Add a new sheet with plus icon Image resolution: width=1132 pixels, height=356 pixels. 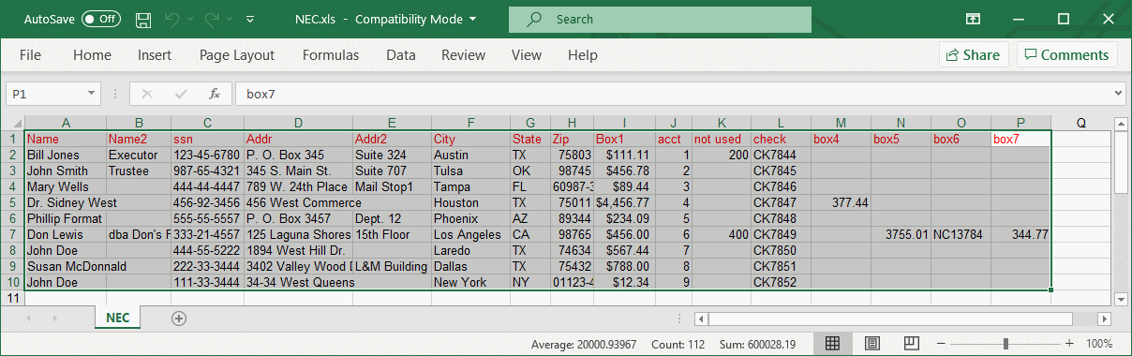point(179,318)
